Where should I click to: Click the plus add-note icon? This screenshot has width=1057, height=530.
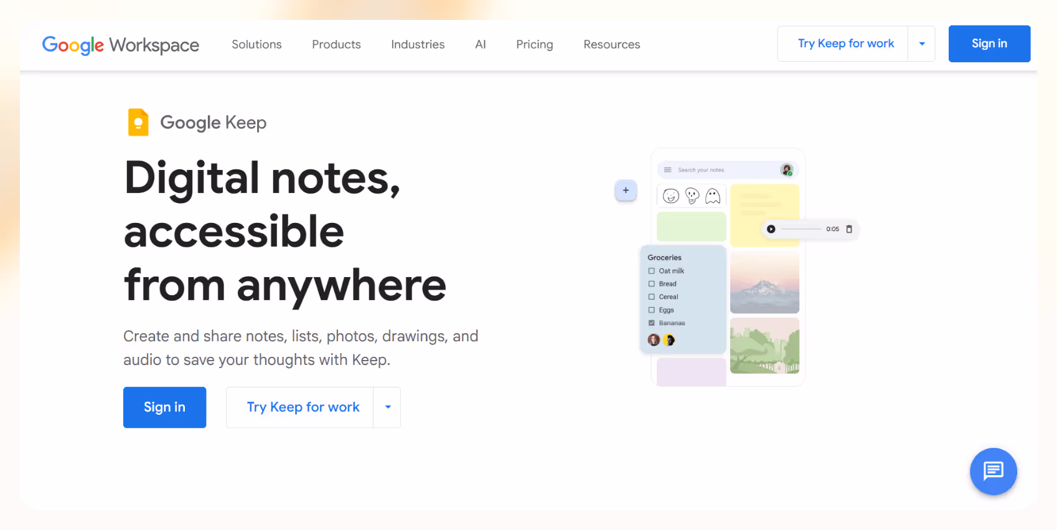[x=626, y=191]
